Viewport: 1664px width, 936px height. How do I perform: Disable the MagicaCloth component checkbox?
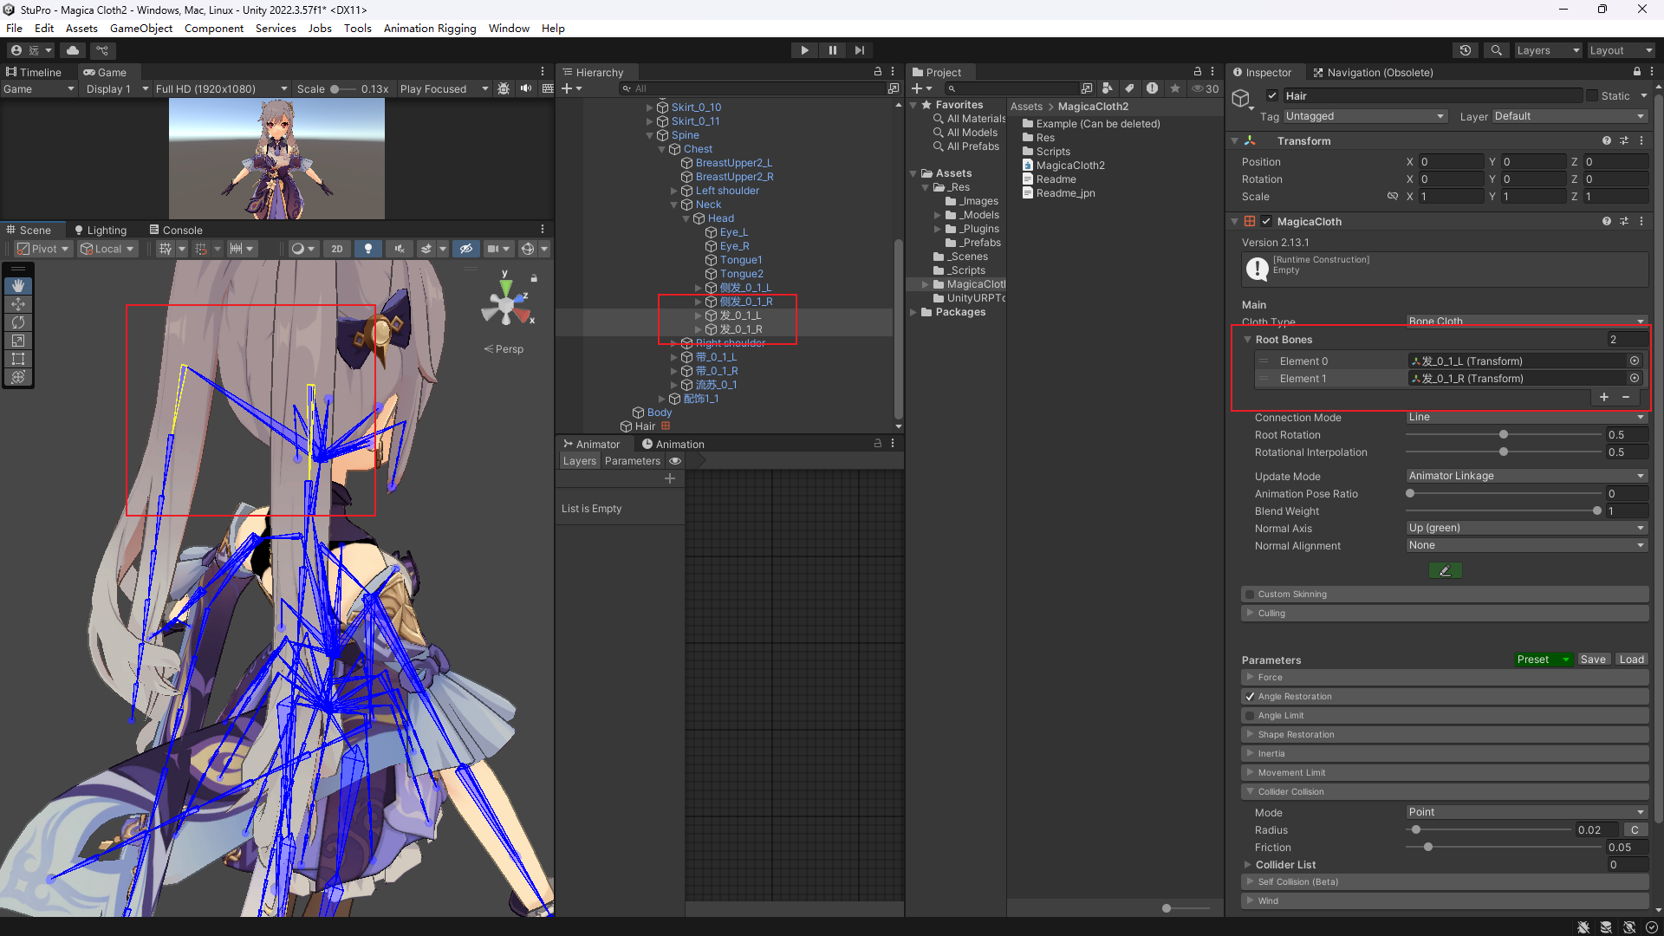click(x=1266, y=221)
